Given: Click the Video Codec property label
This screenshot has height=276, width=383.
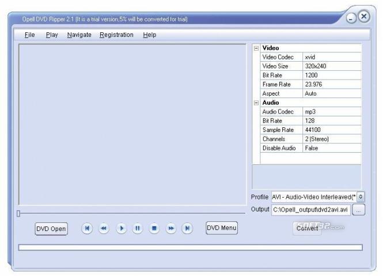Looking at the screenshot, I should (278, 57).
